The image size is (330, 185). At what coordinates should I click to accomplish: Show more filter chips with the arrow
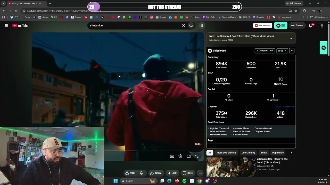(x=292, y=153)
